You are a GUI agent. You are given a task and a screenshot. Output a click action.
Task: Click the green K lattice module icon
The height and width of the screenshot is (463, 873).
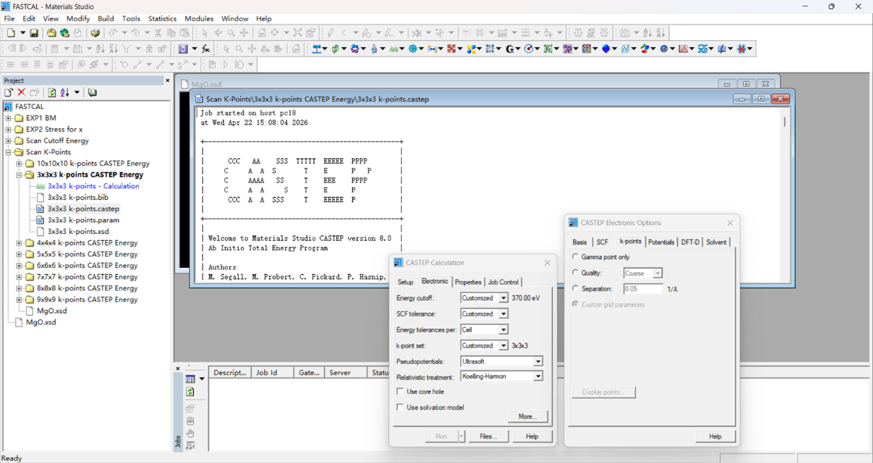coord(548,49)
